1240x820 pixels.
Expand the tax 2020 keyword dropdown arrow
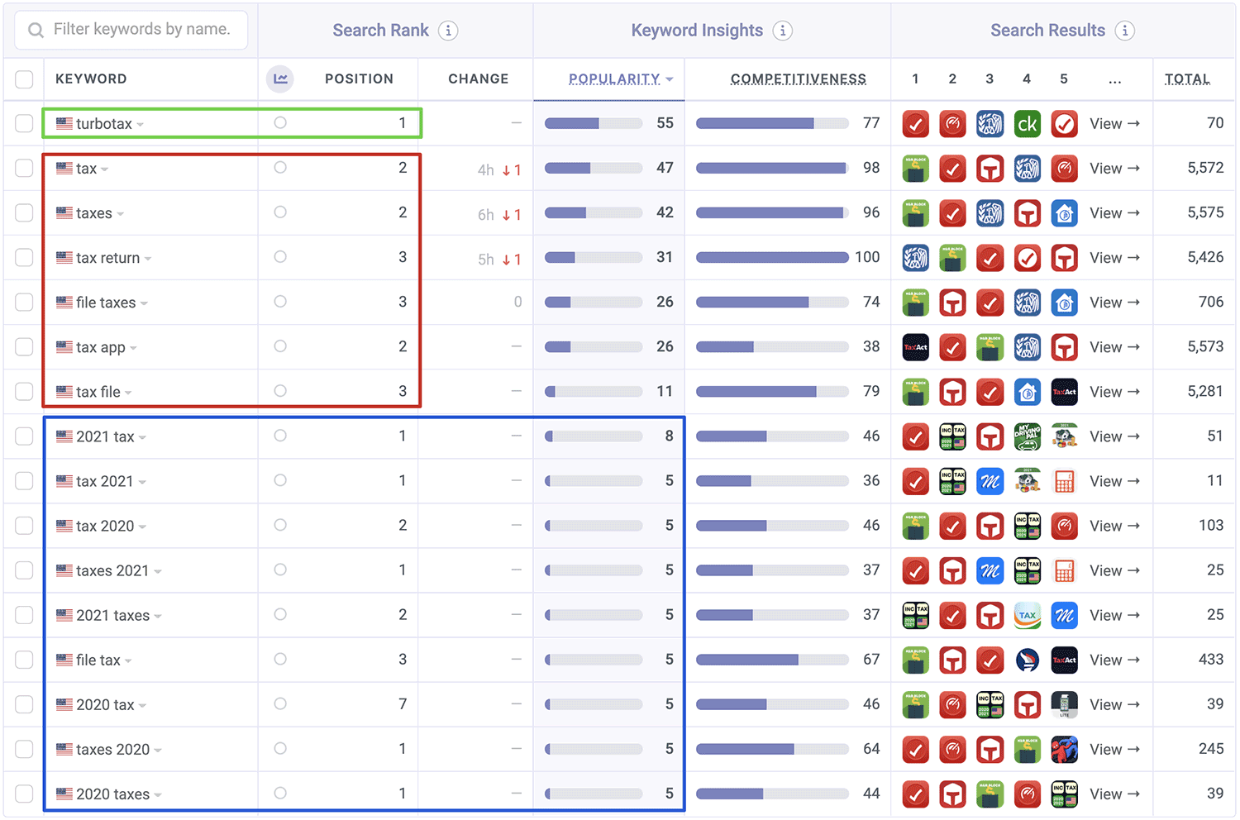point(143,527)
